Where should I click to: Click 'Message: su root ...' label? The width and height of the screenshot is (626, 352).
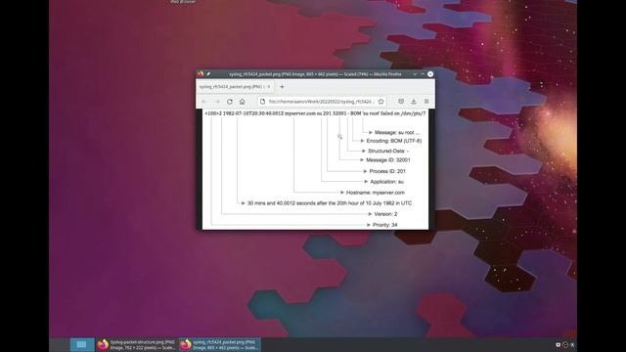coord(397,133)
